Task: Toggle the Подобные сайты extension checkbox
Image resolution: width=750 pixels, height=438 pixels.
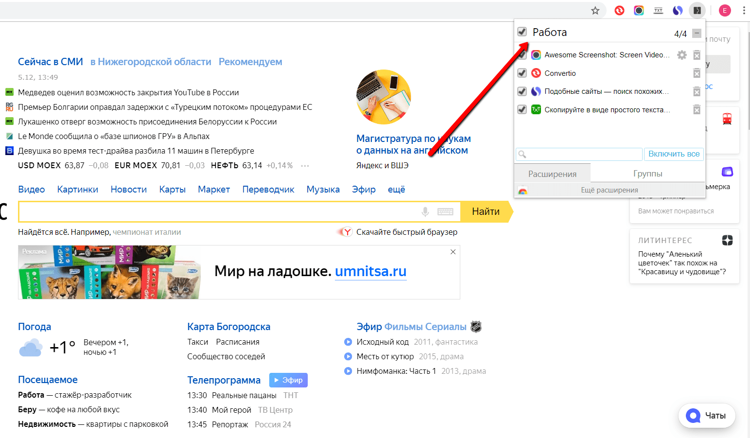Action: 522,91
